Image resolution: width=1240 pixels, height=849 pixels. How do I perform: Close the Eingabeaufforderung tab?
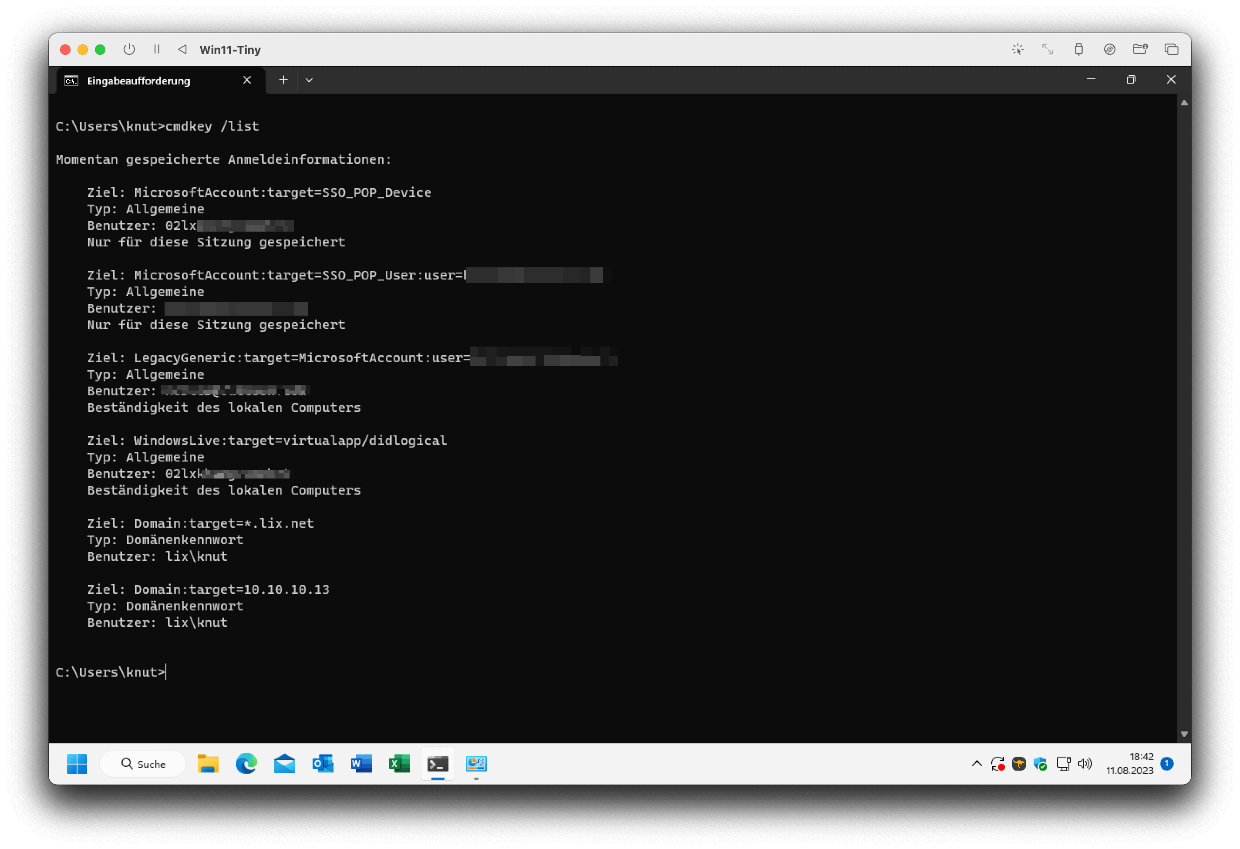246,80
